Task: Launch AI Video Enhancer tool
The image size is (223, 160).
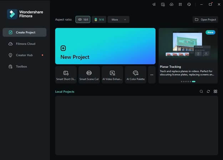Action: pyautogui.click(x=112, y=75)
